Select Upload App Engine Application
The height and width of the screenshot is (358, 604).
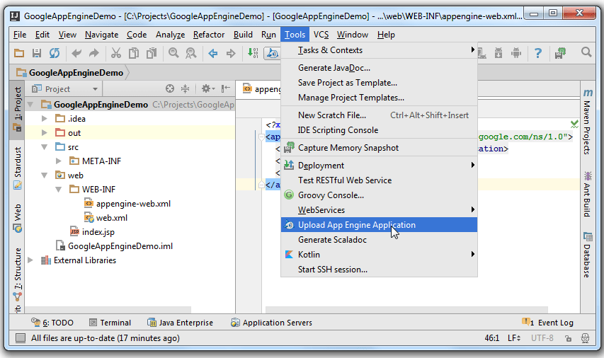pyautogui.click(x=379, y=225)
